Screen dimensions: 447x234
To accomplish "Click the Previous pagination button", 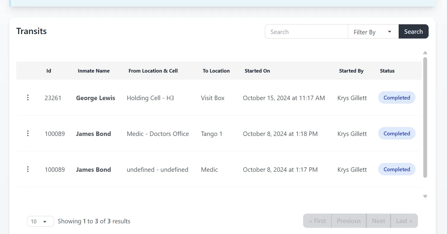I will coord(349,221).
